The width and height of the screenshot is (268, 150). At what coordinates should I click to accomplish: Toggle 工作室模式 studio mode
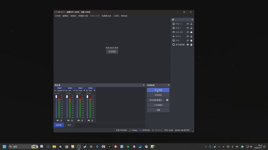158,105
